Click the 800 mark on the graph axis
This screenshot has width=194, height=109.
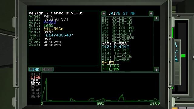pos(100,104)
